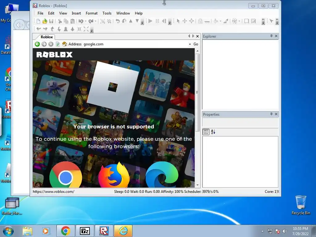Click the color dropper tool
The image size is (316, 237).
[x=226, y=21]
